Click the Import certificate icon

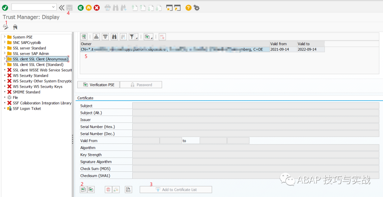83,190
